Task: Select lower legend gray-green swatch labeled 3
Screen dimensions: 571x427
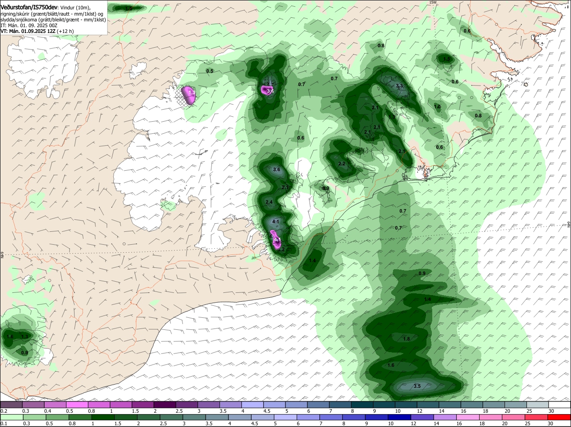Action: click(194, 418)
